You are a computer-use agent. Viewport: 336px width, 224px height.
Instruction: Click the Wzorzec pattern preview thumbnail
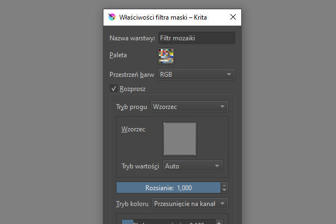(179, 138)
